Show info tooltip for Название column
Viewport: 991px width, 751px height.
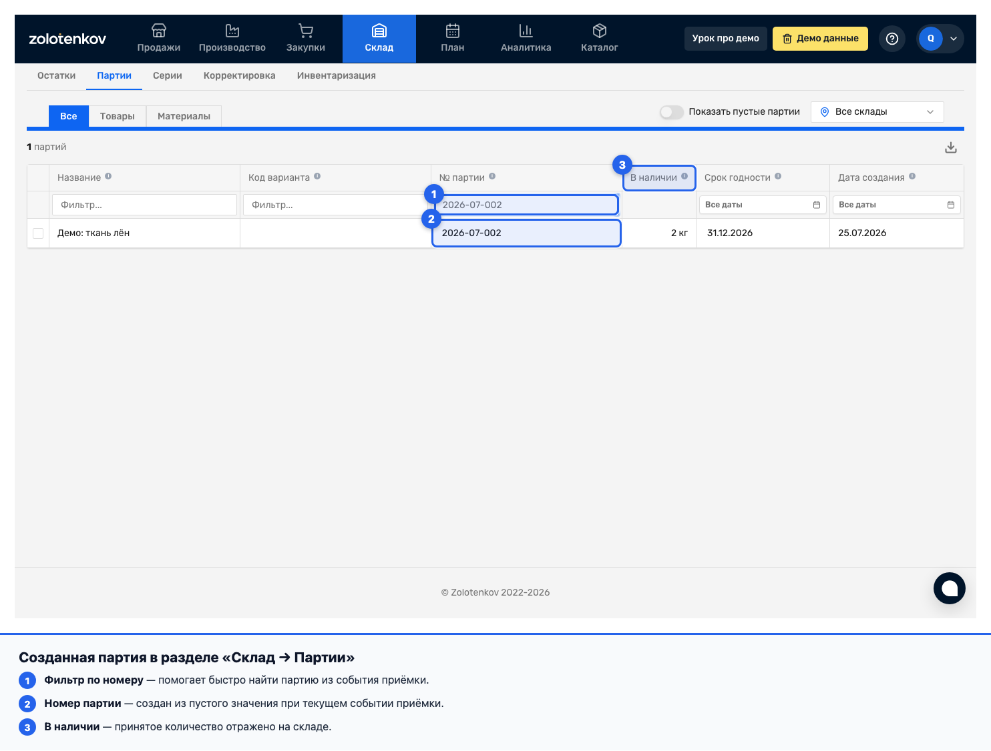[108, 177]
